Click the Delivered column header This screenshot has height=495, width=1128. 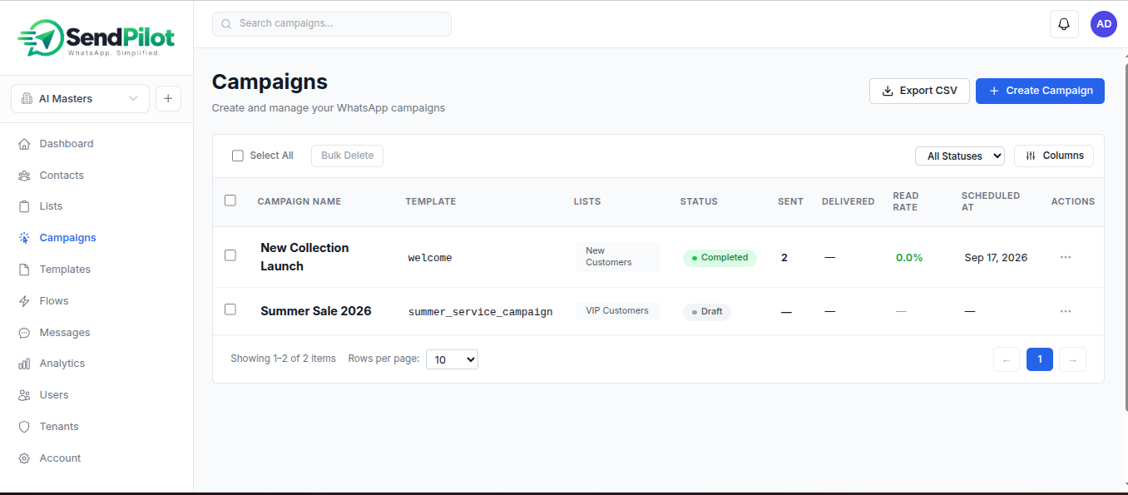point(848,201)
